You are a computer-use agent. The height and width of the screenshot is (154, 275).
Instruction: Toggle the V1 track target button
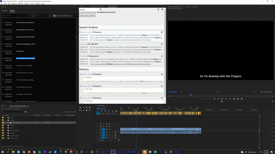point(104,130)
